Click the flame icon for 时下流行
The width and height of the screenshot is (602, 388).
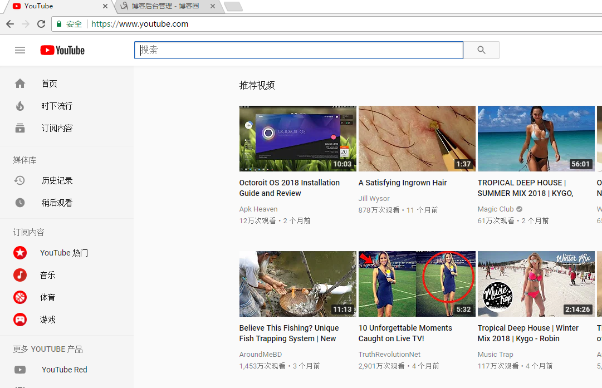[20, 106]
